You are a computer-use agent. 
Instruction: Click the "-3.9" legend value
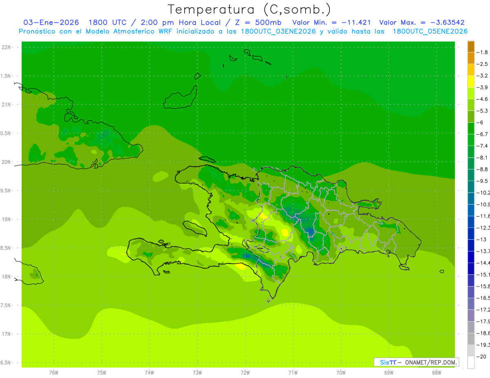482,87
